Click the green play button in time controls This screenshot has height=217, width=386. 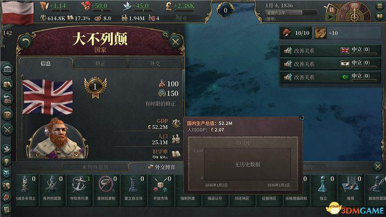(331, 17)
